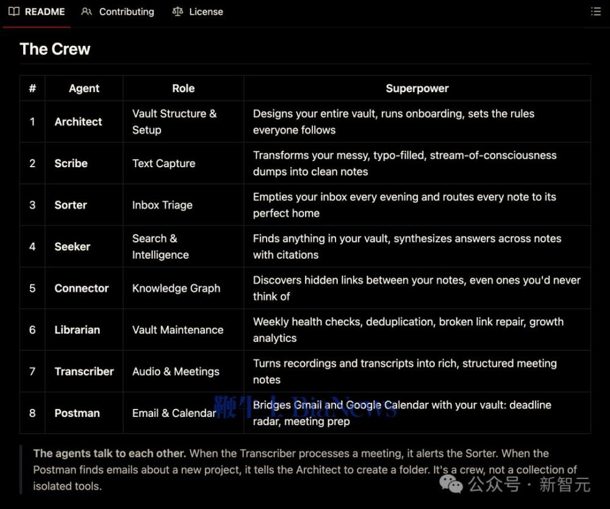Select the License tab
610x509 pixels.
206,12
